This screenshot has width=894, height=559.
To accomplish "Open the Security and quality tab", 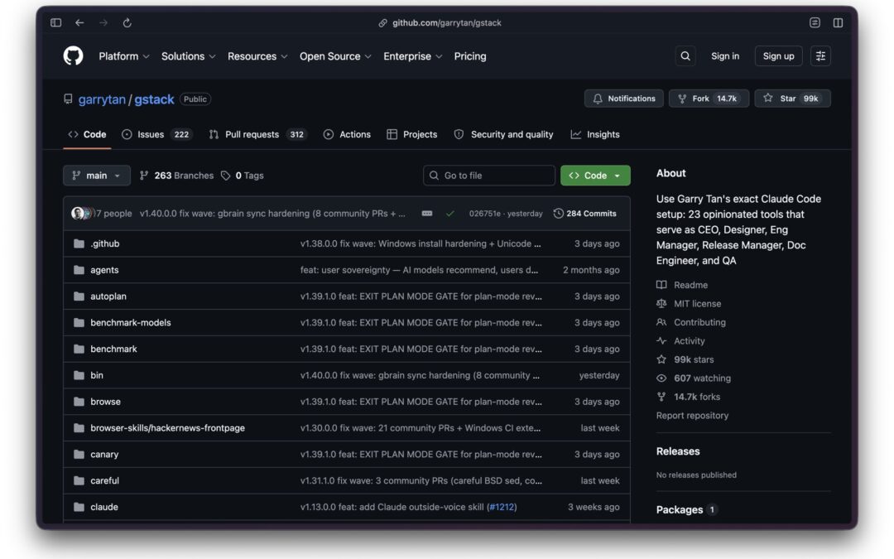I will pos(503,135).
